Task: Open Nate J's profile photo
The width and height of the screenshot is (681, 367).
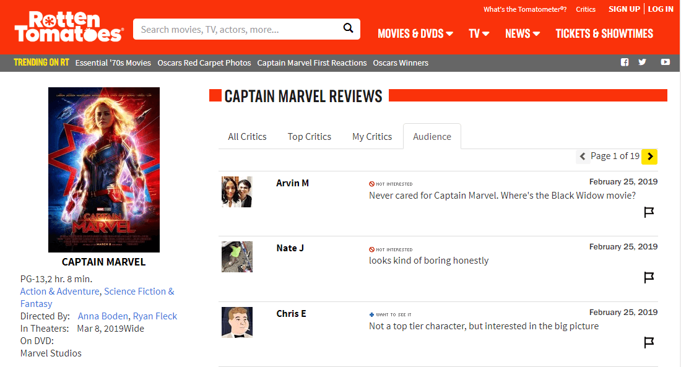Action: pyautogui.click(x=237, y=257)
